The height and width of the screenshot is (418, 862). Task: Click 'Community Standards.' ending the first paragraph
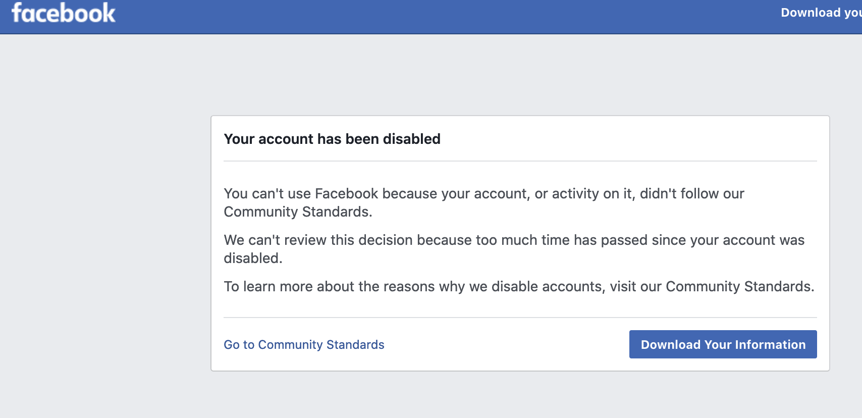[298, 212]
